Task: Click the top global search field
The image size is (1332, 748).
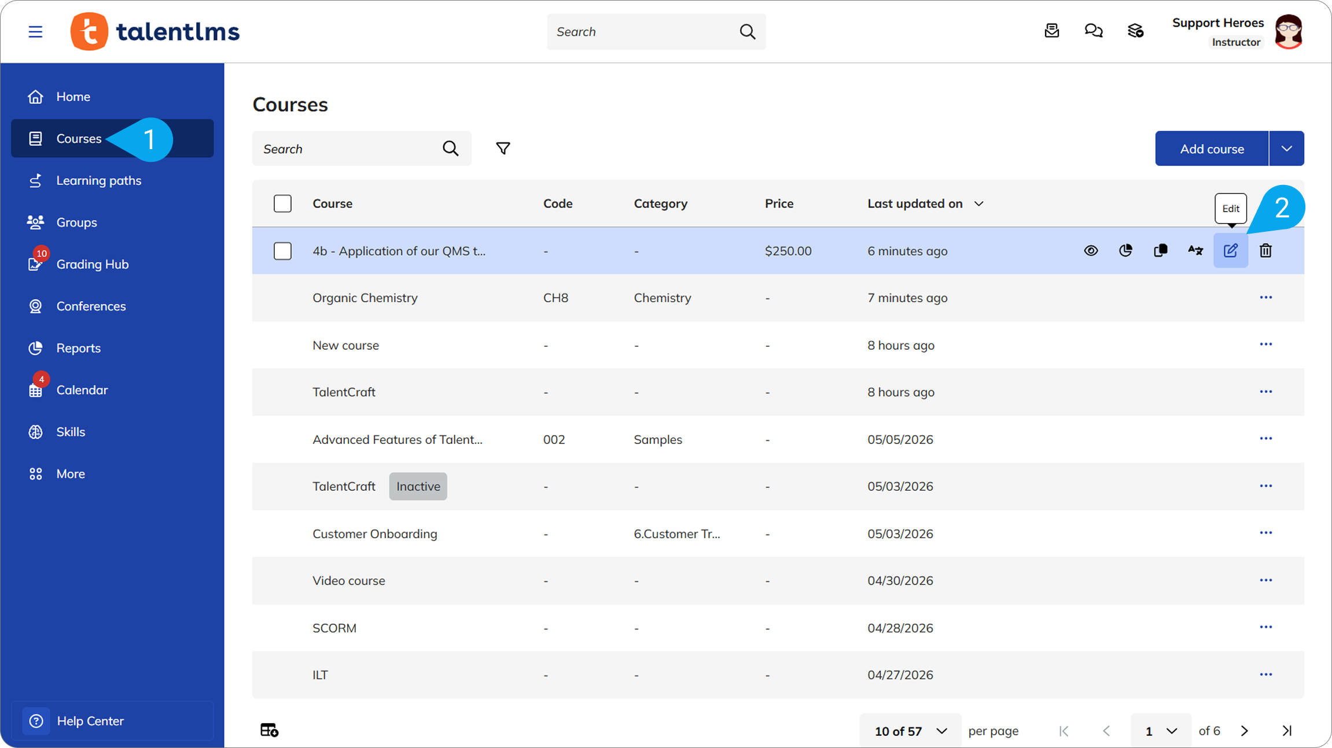Action: pyautogui.click(x=656, y=32)
